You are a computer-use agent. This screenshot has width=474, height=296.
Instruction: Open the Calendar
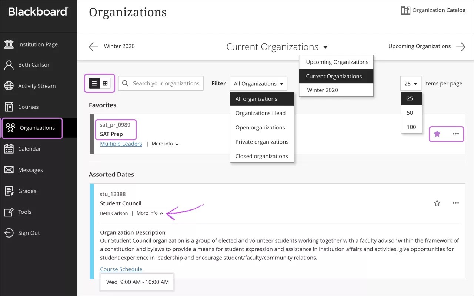point(30,148)
